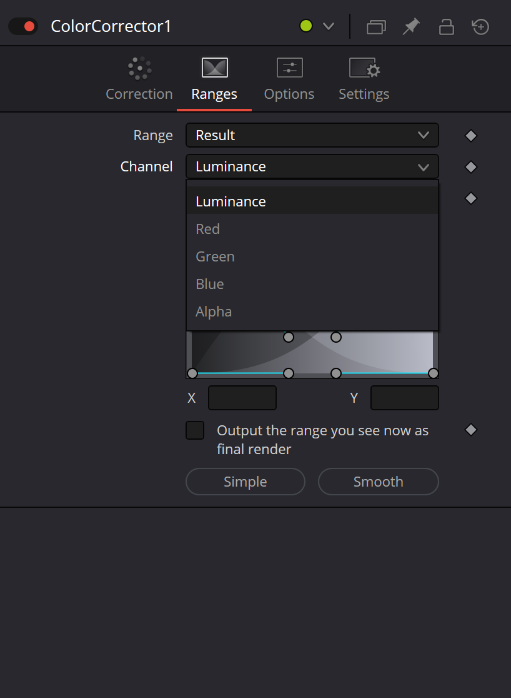
Task: Enable Output the range as final render
Action: (195, 430)
